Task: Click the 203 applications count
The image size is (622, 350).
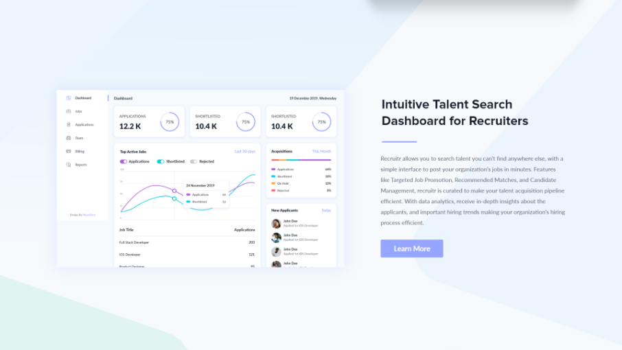Action: [251, 242]
